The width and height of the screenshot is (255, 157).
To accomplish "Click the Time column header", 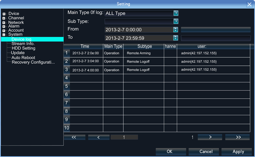I will 85,47.
